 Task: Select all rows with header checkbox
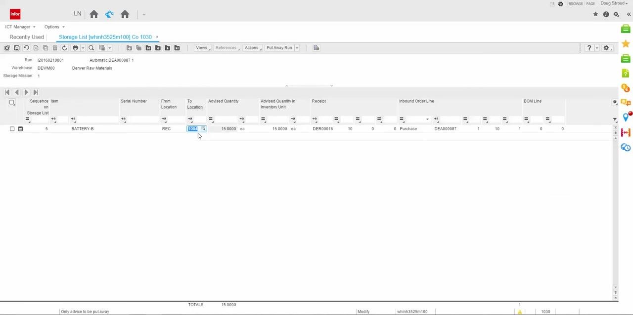11,102
